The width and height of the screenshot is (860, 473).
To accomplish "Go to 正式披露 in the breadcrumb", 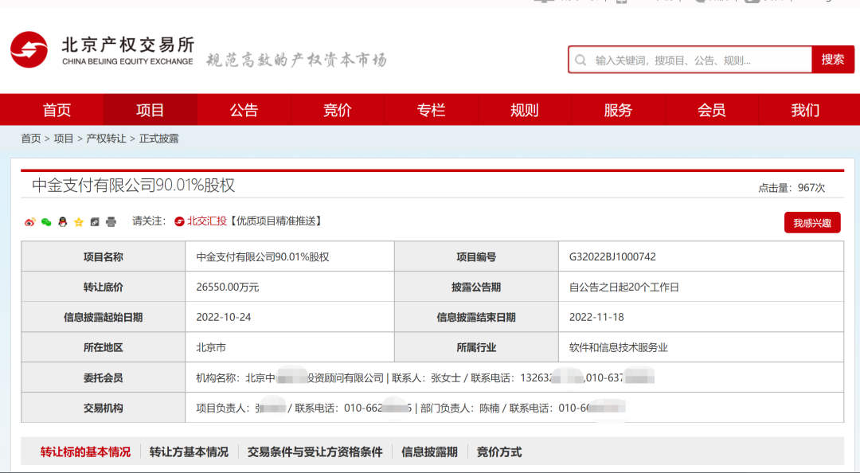I will (x=159, y=139).
